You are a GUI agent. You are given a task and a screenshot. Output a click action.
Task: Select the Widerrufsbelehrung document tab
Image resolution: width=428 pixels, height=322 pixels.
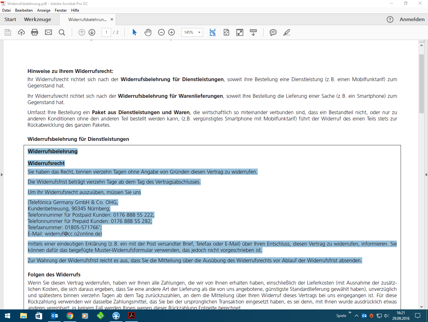87,19
